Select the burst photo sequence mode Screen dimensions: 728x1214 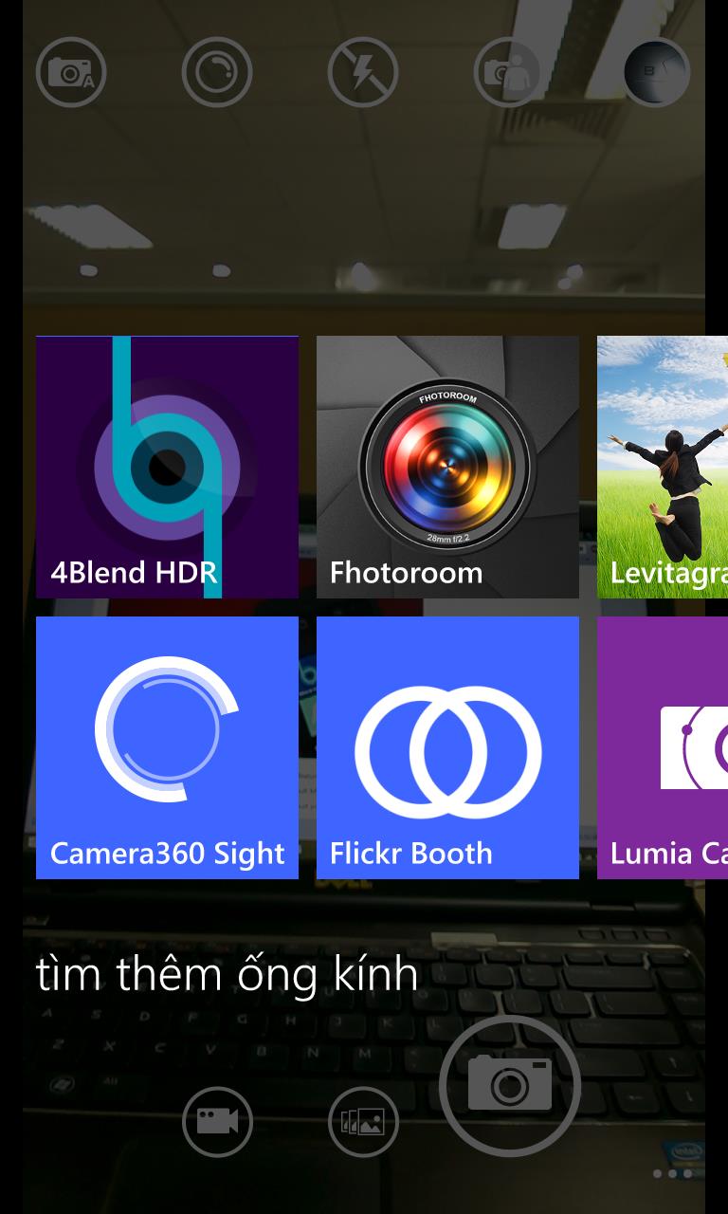(x=363, y=1122)
